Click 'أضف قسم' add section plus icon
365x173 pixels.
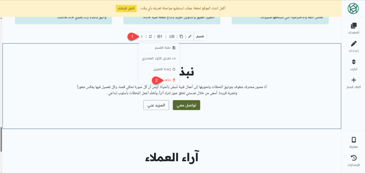coord(353,83)
